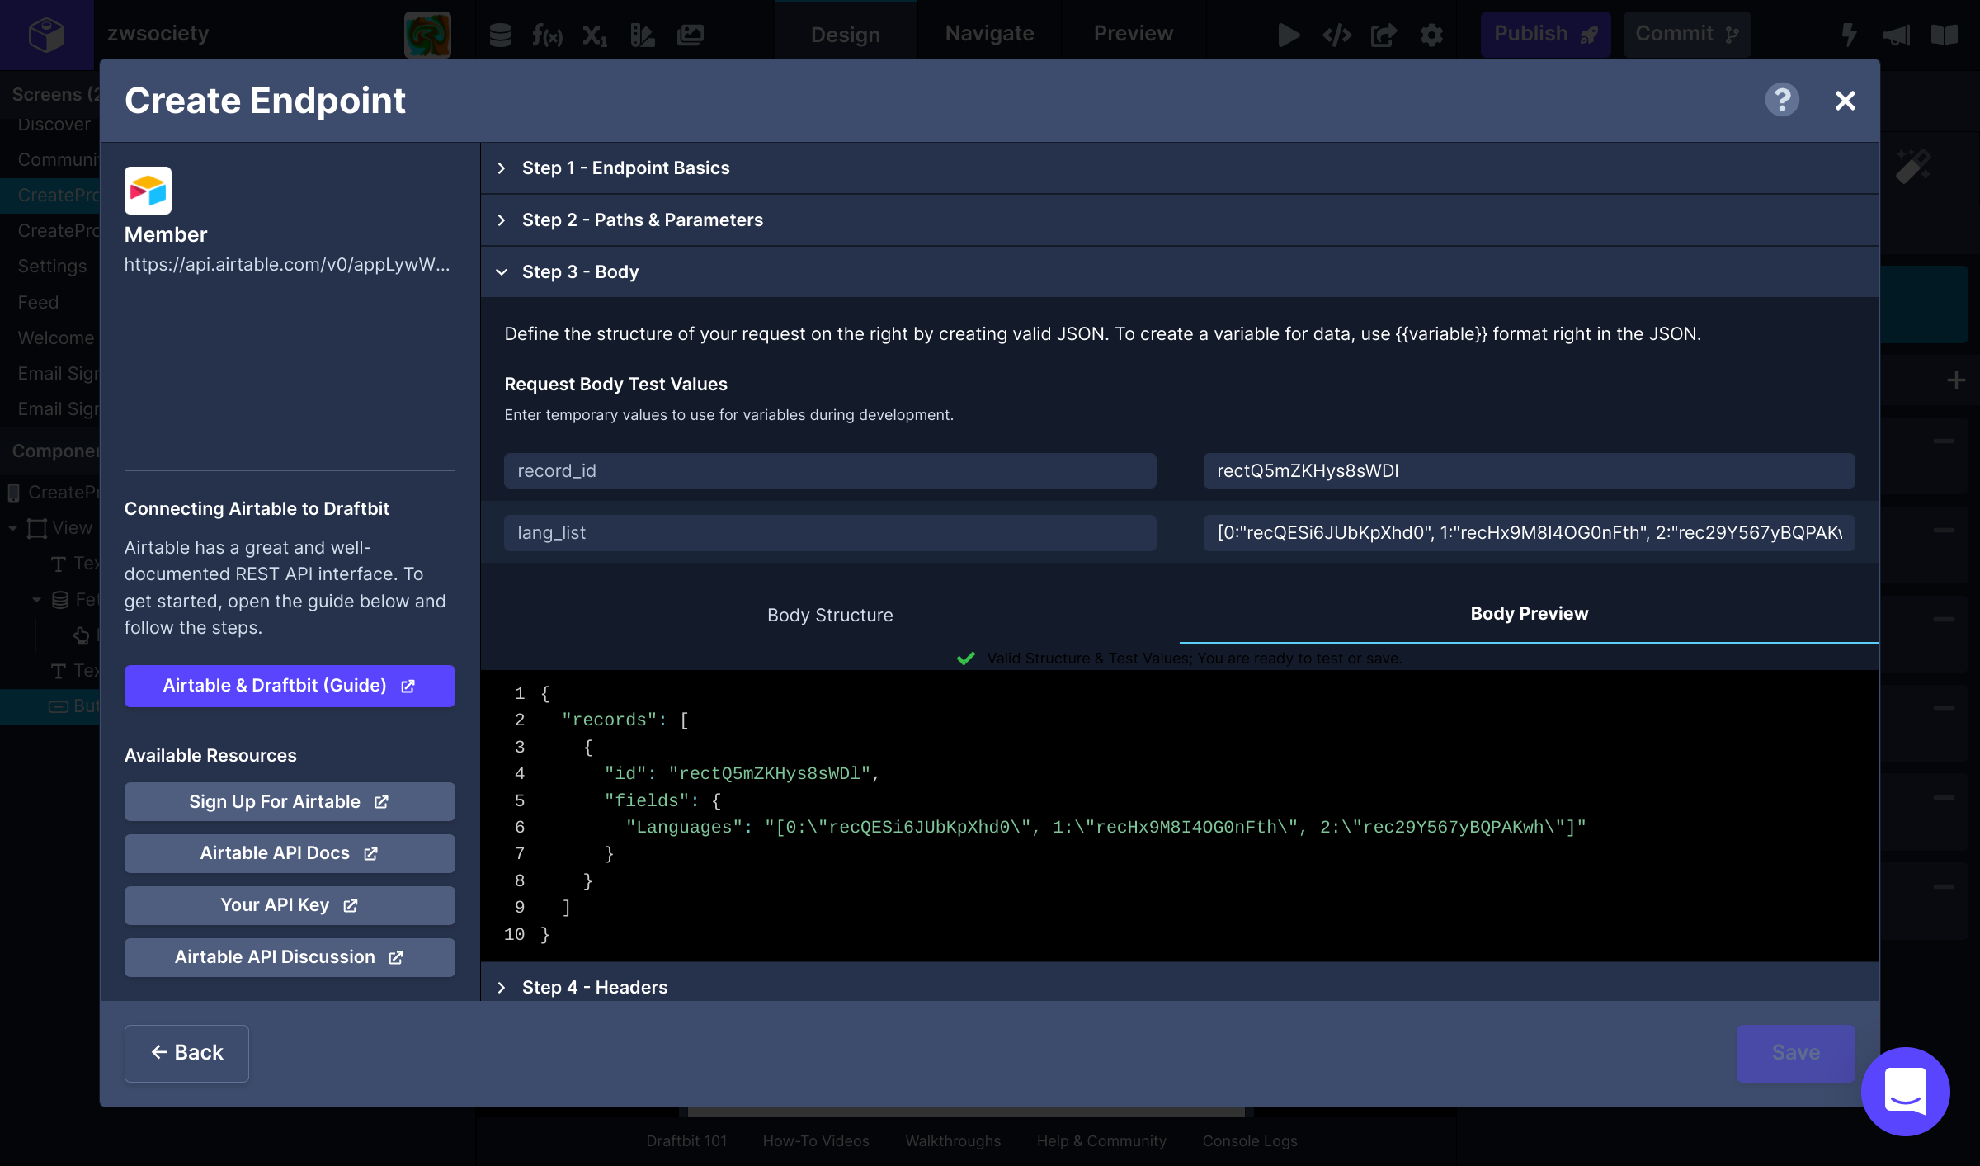Open Airtable API Discussion link
1980x1166 pixels.
pyautogui.click(x=290, y=957)
